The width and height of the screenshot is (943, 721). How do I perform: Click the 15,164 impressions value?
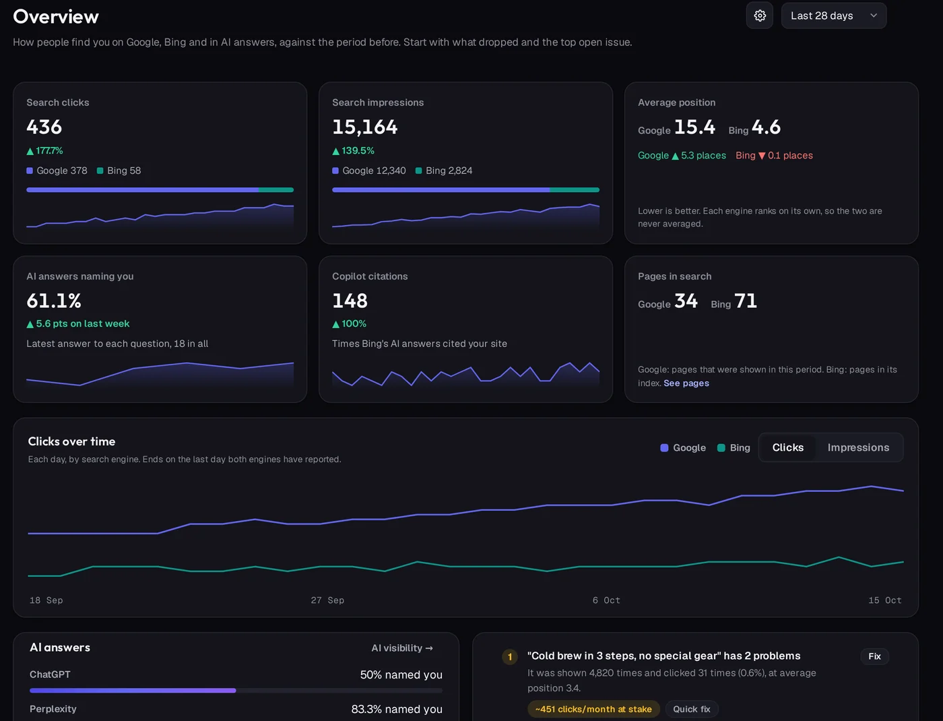(365, 127)
